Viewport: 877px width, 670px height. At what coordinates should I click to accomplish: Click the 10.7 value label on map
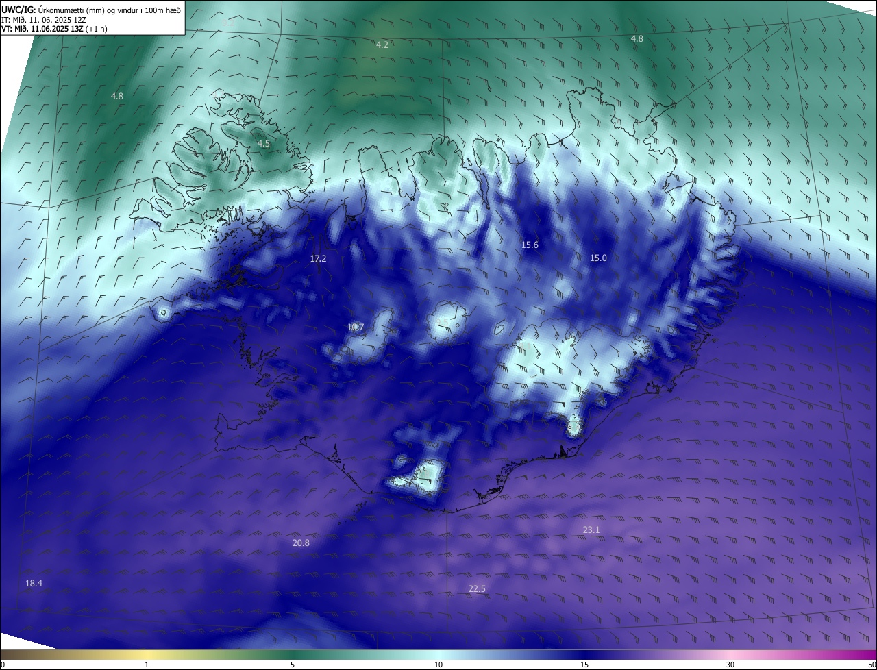point(355,327)
